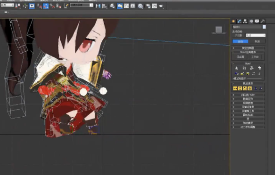Expand the 模式和显示 section
The width and height of the screenshot is (275, 175).
click(240, 79)
